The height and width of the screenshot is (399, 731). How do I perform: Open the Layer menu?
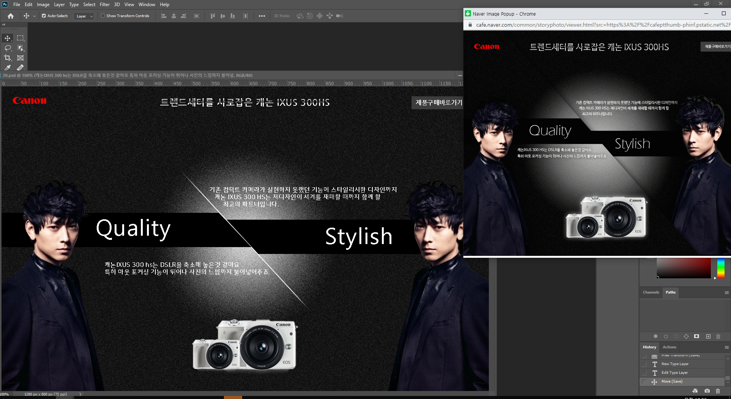[59, 5]
